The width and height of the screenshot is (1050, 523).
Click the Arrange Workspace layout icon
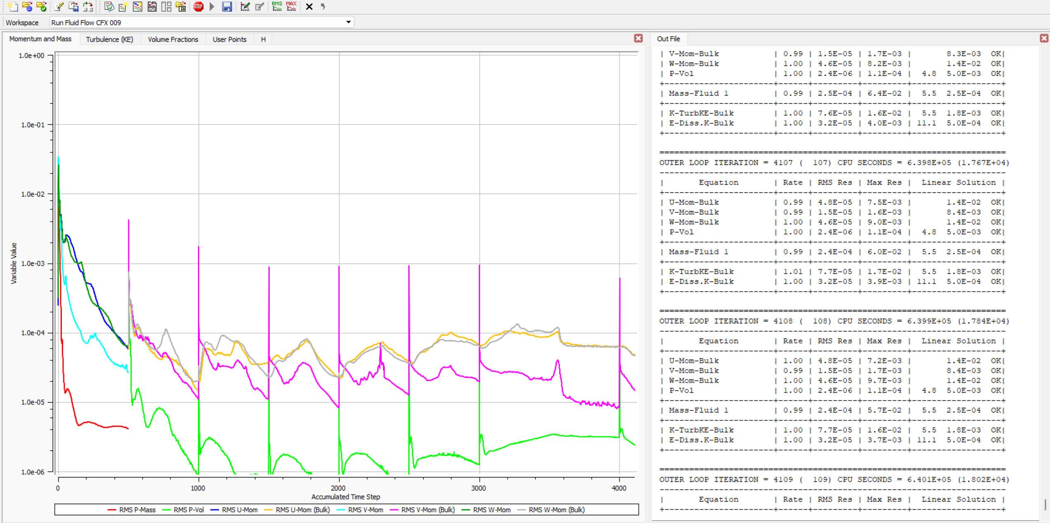point(166,7)
